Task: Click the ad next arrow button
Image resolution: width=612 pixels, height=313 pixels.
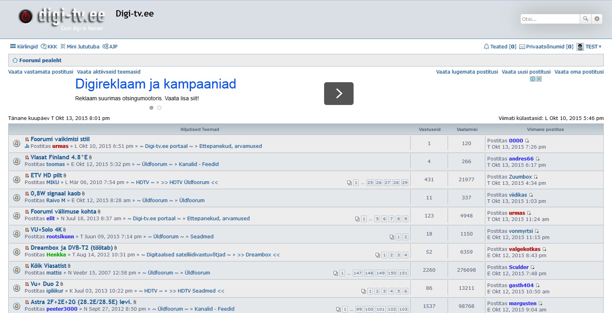Action: (x=339, y=94)
